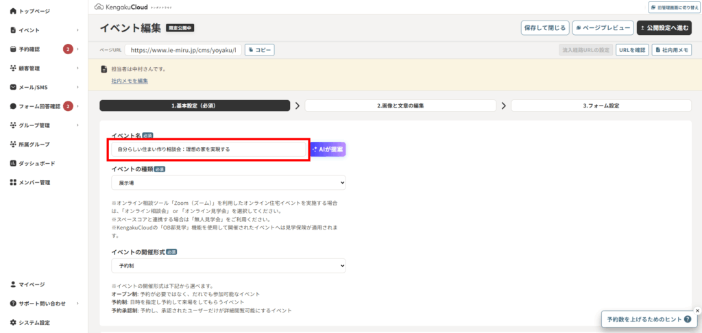Close the 予約数を上げるためのヒント popup

697,310
